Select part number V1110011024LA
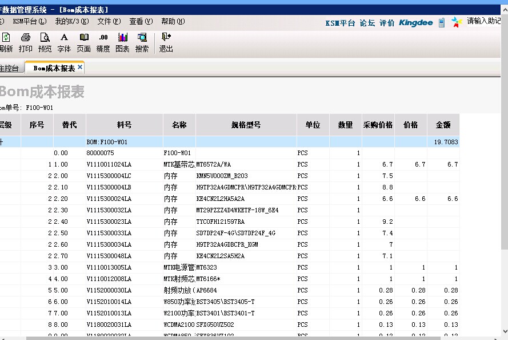The width and height of the screenshot is (508, 340). pos(125,164)
